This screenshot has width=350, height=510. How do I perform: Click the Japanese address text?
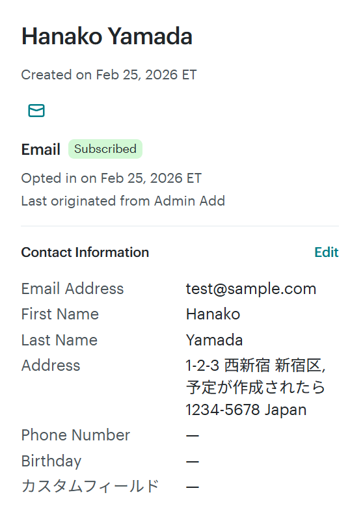(256, 388)
